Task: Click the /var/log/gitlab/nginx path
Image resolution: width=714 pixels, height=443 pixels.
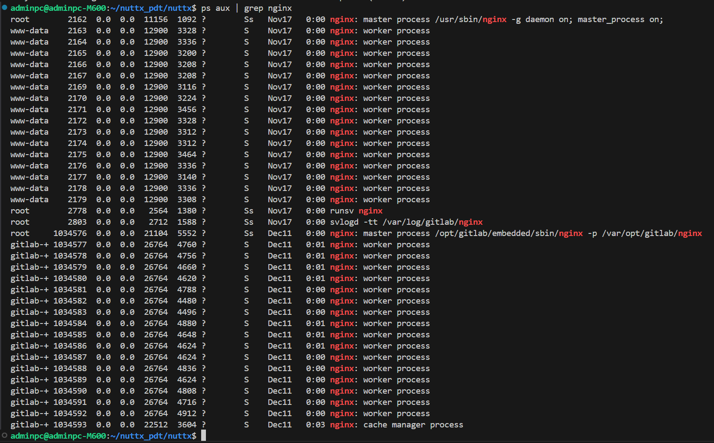Action: 433,222
